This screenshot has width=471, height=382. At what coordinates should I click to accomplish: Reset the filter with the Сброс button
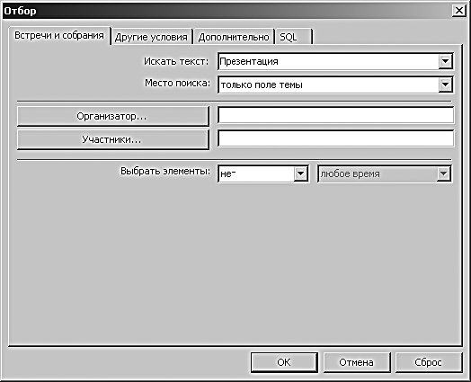(429, 362)
